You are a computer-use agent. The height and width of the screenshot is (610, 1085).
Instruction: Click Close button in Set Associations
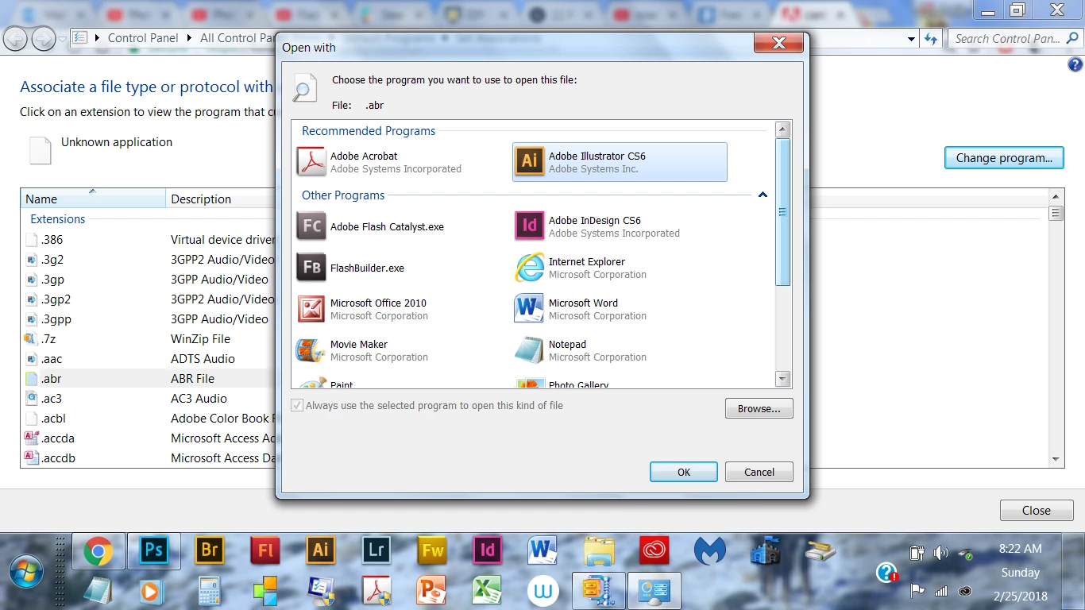1037,510
